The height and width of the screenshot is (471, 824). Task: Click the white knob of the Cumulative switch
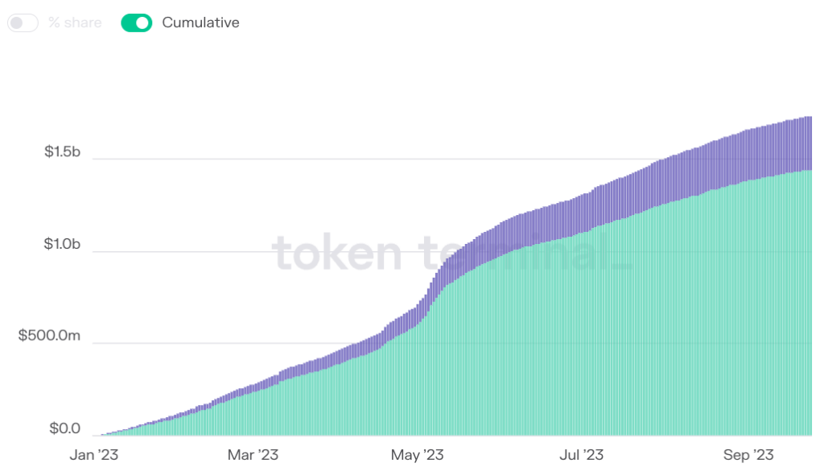(142, 23)
